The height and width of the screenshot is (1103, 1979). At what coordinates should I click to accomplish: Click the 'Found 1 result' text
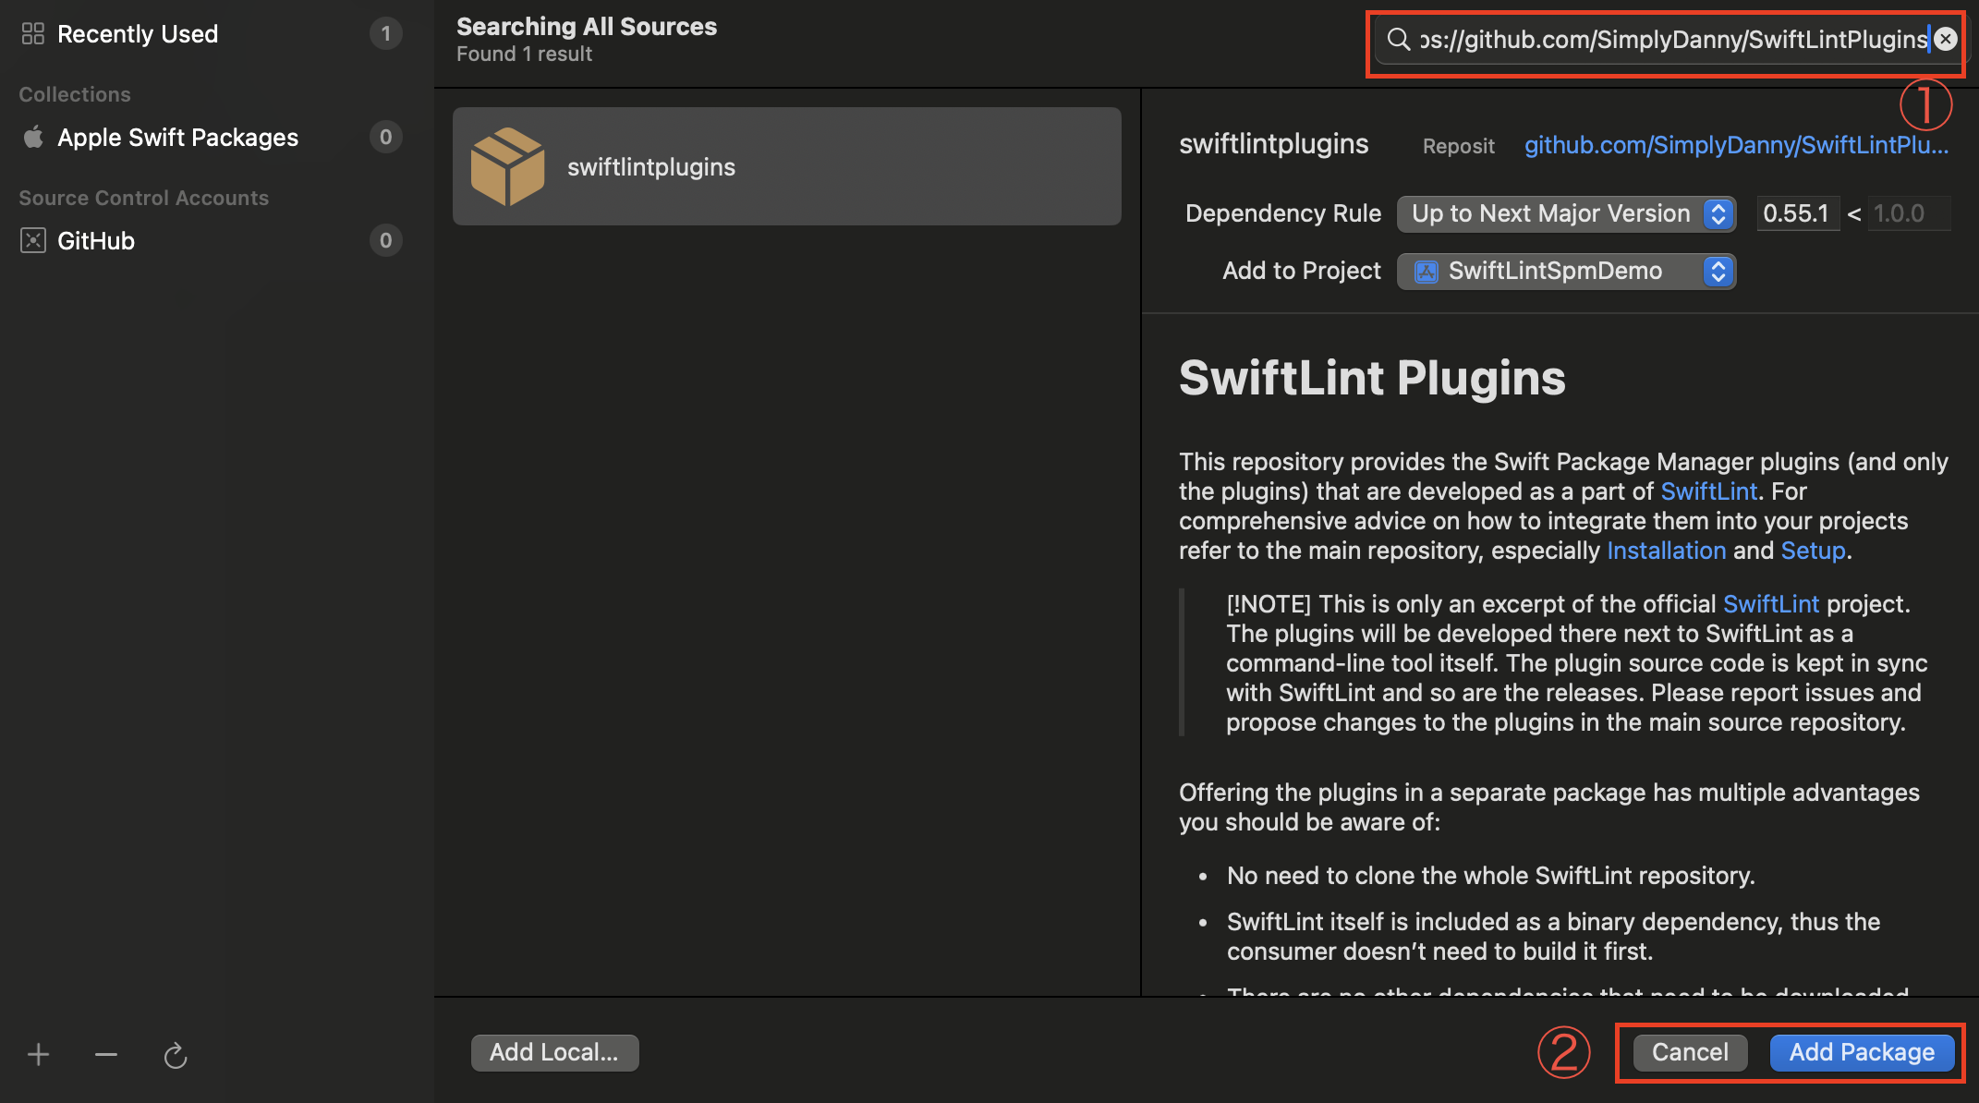click(x=524, y=55)
